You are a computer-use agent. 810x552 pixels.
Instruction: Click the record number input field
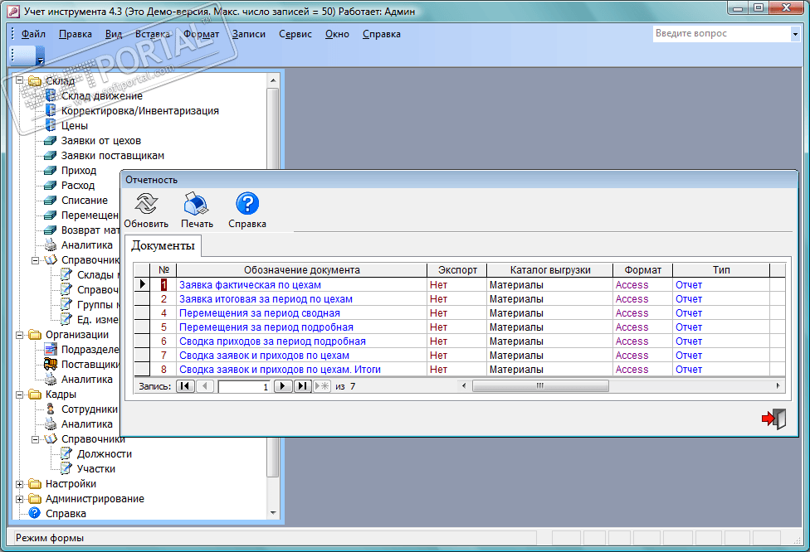pos(244,386)
